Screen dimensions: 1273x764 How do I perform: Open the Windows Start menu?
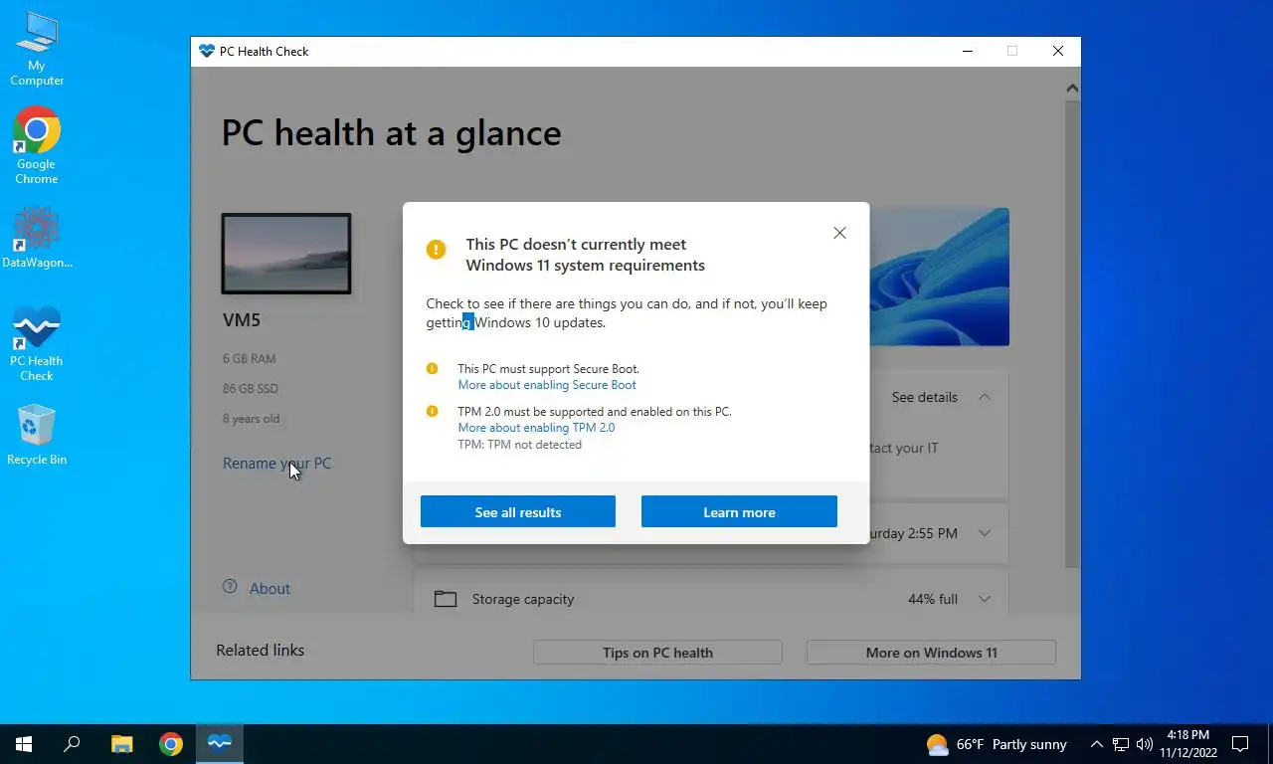(24, 743)
